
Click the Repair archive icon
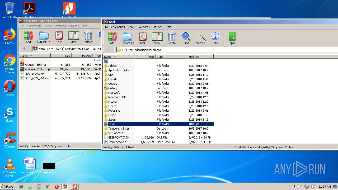(x=232, y=38)
